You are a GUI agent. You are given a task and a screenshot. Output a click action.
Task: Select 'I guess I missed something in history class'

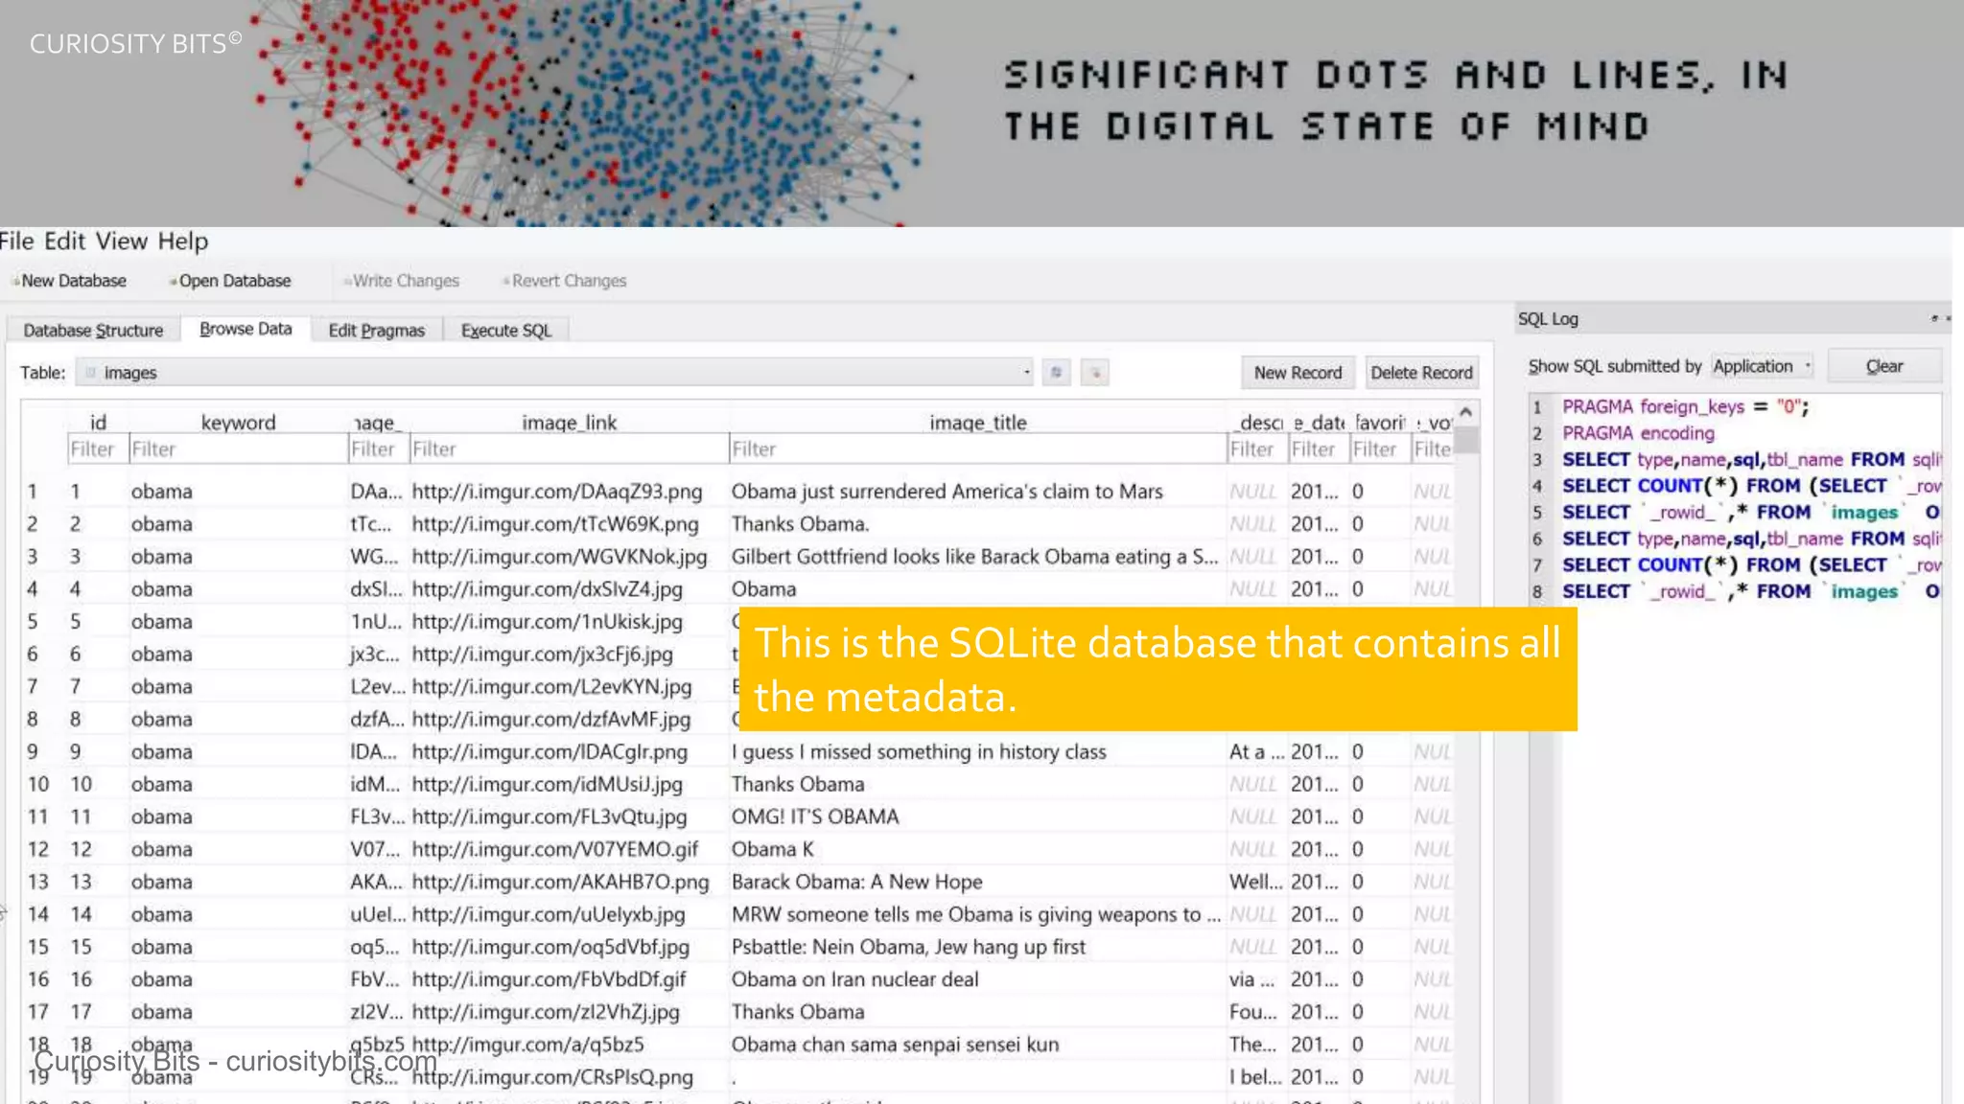click(x=919, y=752)
